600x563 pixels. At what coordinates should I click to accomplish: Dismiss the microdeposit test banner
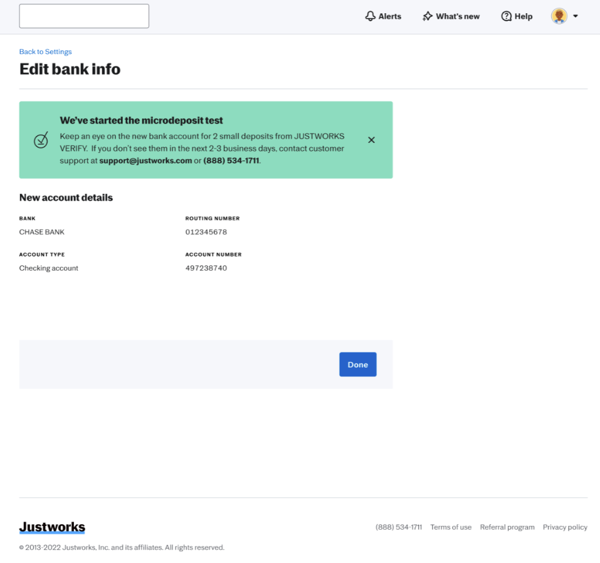click(x=371, y=140)
